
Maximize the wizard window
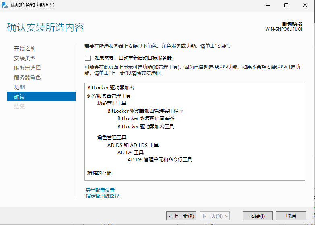click(286, 5)
